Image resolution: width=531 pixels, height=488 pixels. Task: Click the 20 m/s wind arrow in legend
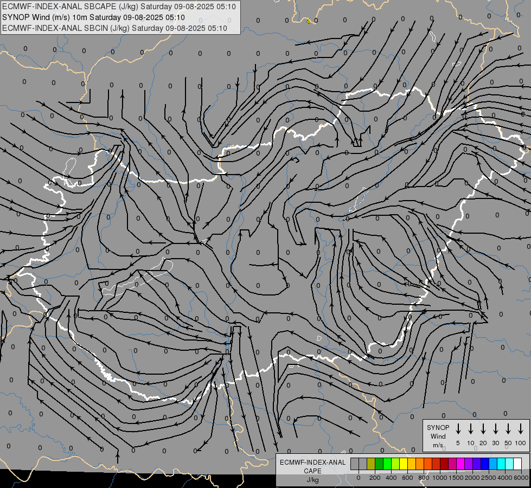483,428
